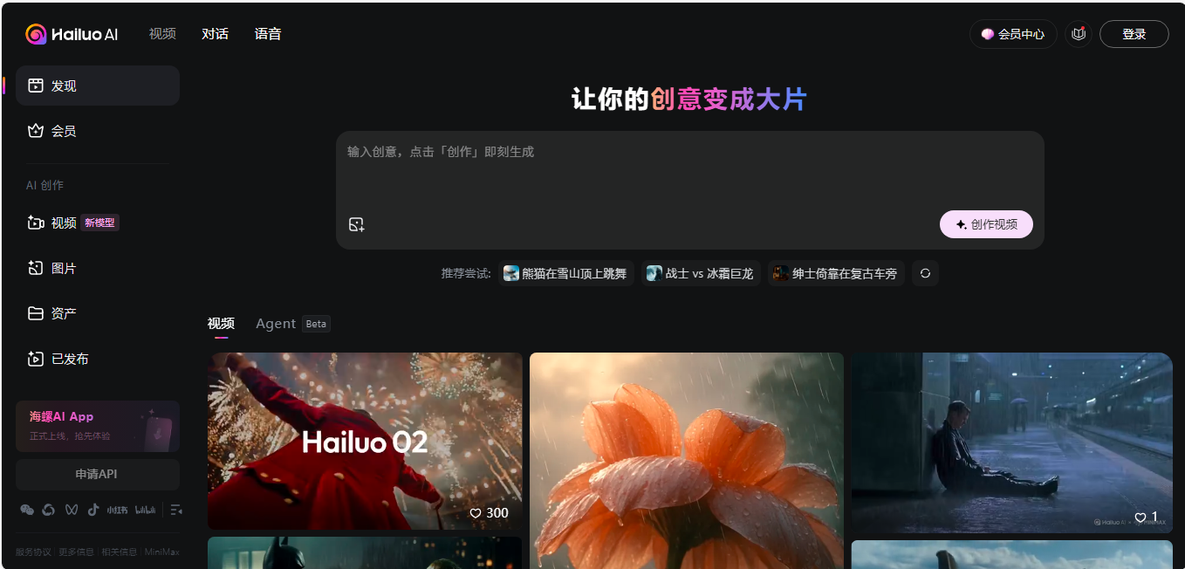
Task: Open the 服务协议 footer link
Action: pyautogui.click(x=33, y=552)
